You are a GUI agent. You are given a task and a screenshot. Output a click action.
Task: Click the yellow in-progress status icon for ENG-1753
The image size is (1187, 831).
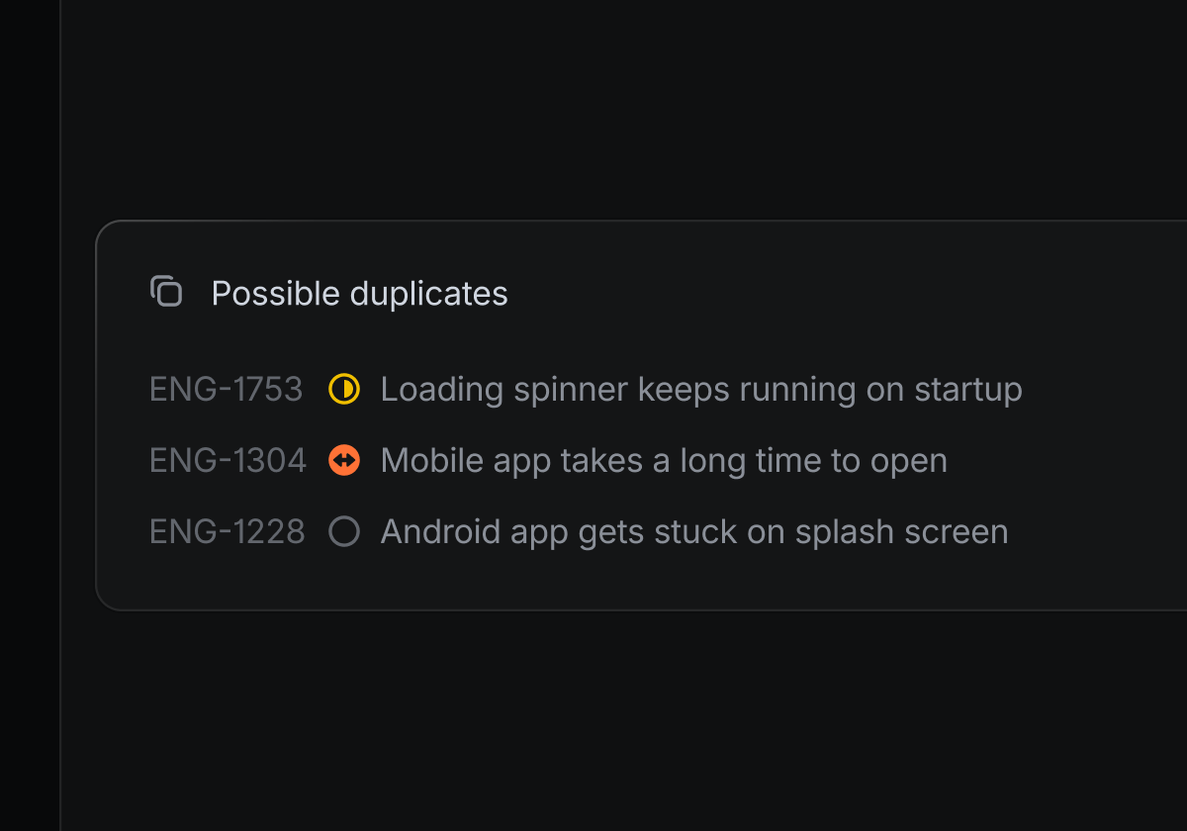coord(344,390)
